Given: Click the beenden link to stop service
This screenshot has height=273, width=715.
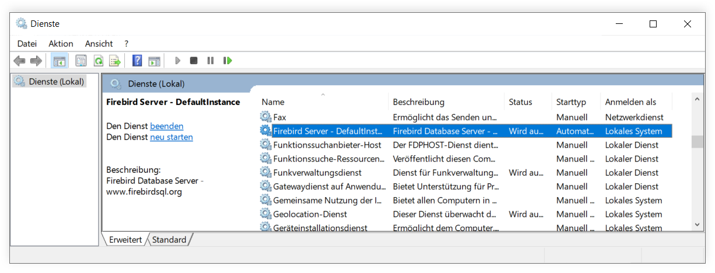Looking at the screenshot, I should (167, 126).
